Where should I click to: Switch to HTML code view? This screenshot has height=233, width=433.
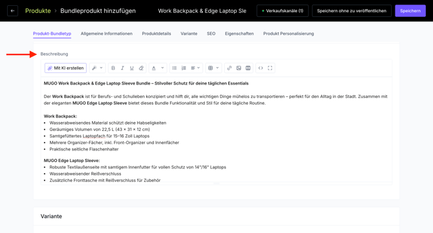[x=260, y=68]
